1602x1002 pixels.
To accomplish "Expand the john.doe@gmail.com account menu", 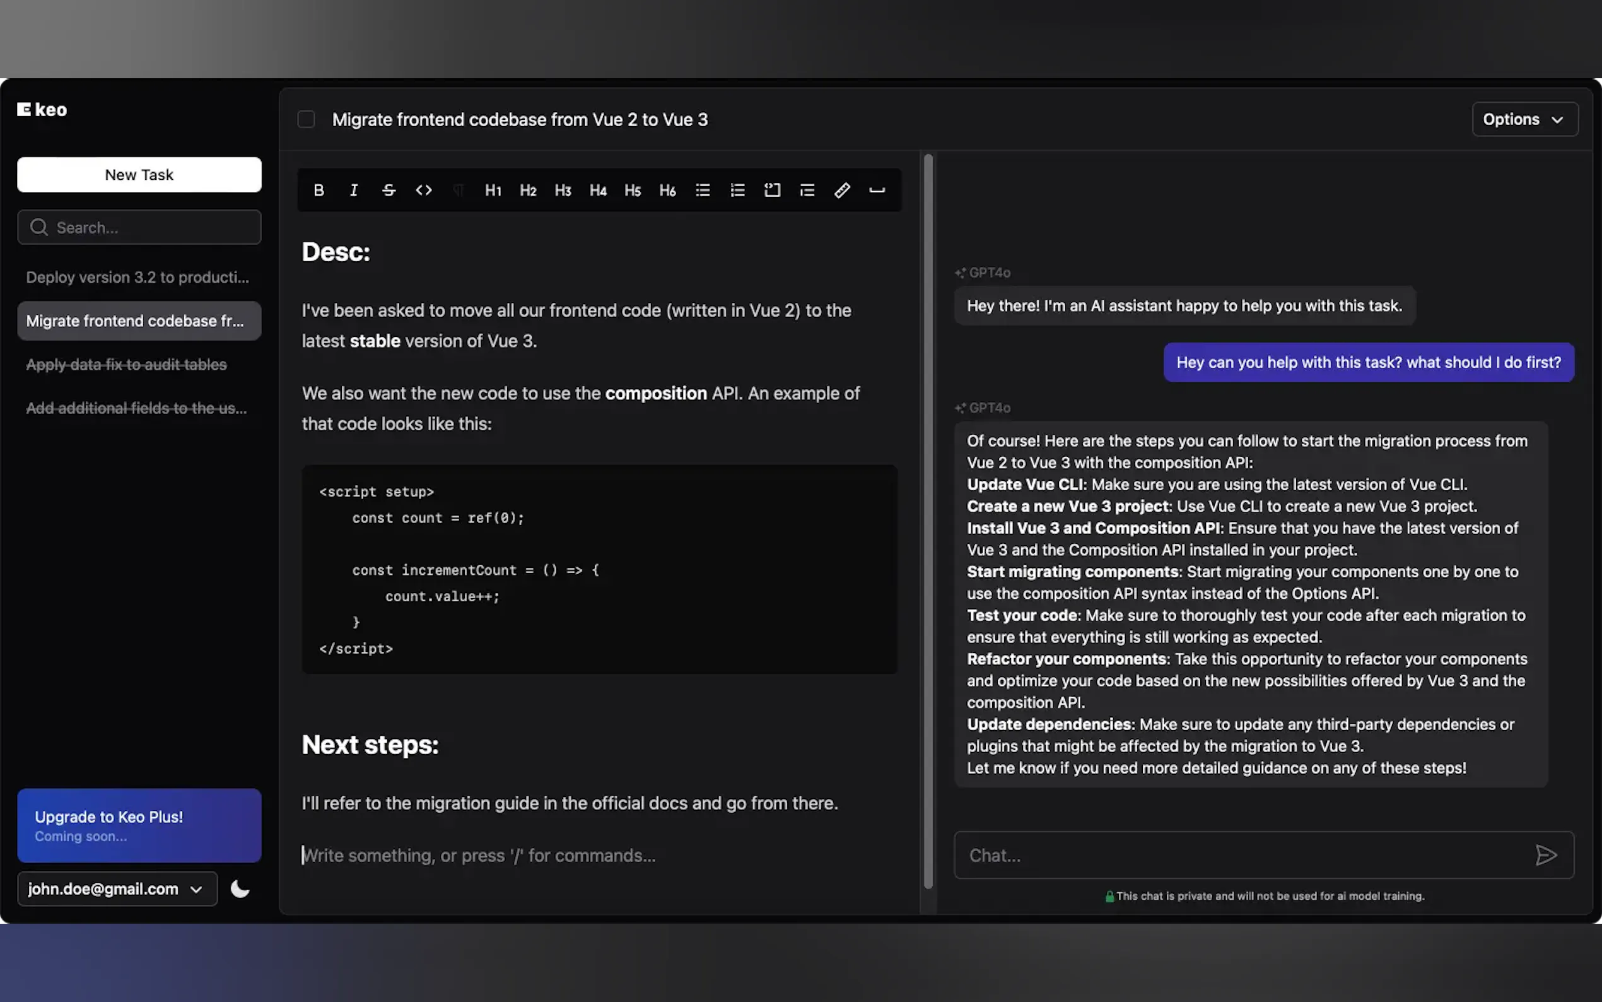I will (117, 888).
